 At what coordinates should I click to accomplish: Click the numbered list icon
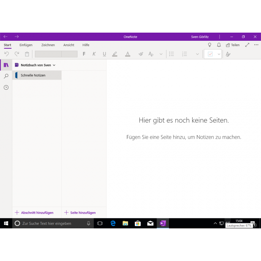185,54
